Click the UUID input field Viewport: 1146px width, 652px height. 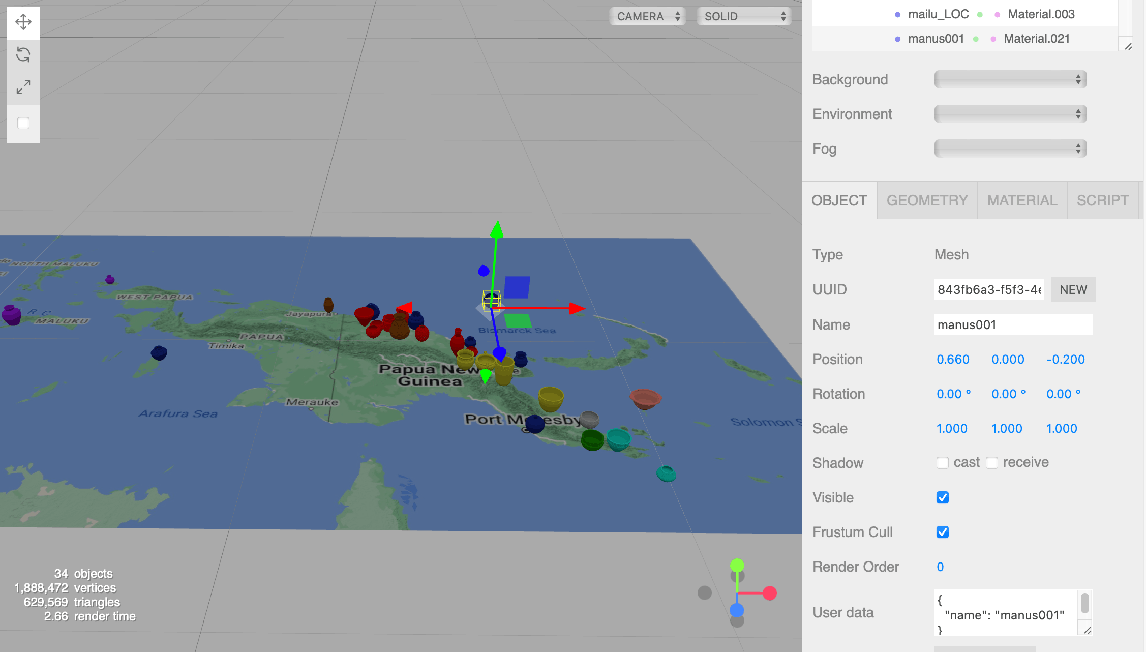[x=989, y=289]
